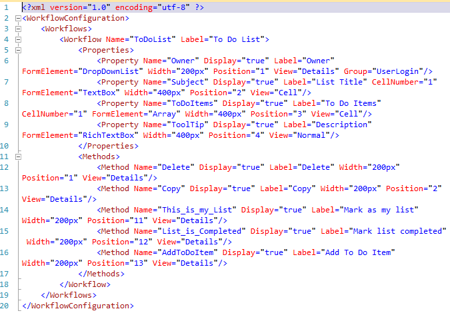
Task: Click Name="ToDoList" in the Workflow tag
Action: click(x=141, y=39)
